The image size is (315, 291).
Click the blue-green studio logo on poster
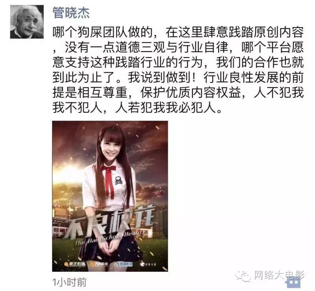[123, 264]
